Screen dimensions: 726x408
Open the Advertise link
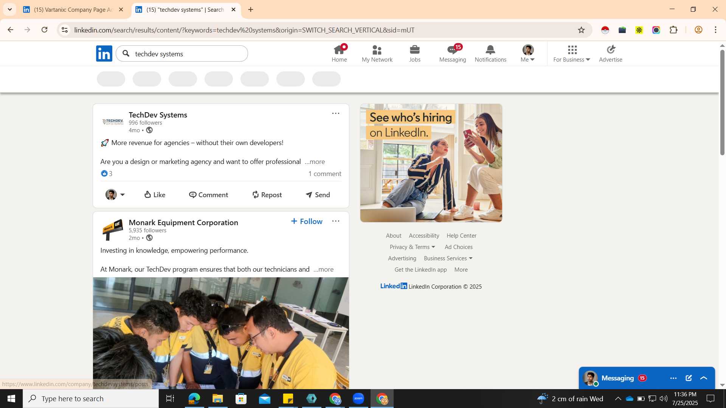click(x=611, y=53)
